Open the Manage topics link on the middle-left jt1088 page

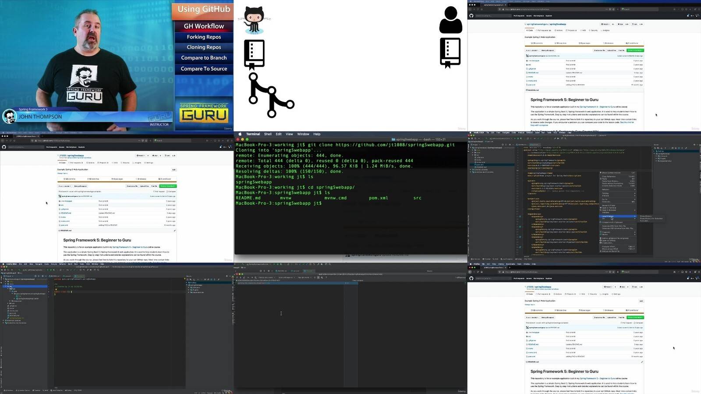pos(62,173)
